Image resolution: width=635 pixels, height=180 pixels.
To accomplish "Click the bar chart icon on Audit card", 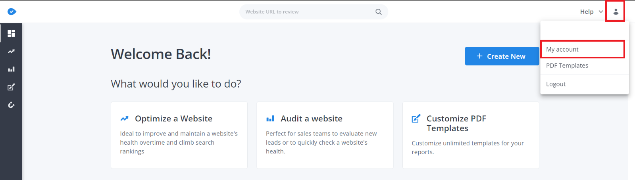I will (270, 119).
